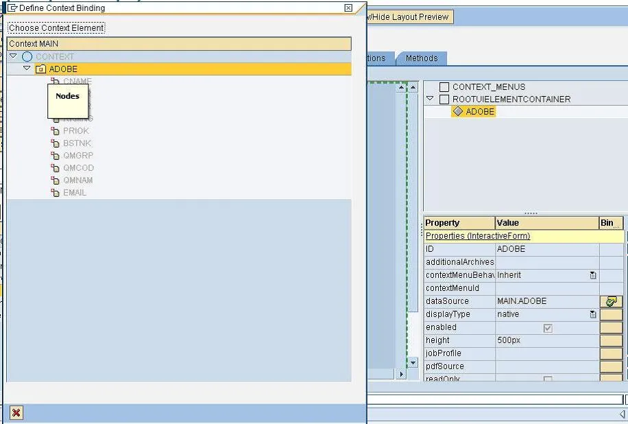
Task: Collapse the ADOBE node expander
Action: click(27, 69)
